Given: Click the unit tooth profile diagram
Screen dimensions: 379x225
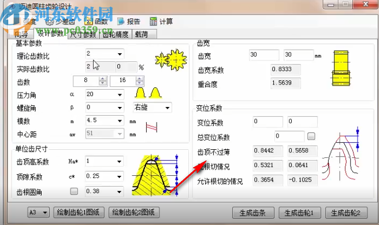Looking at the screenshot, I should [155, 175].
